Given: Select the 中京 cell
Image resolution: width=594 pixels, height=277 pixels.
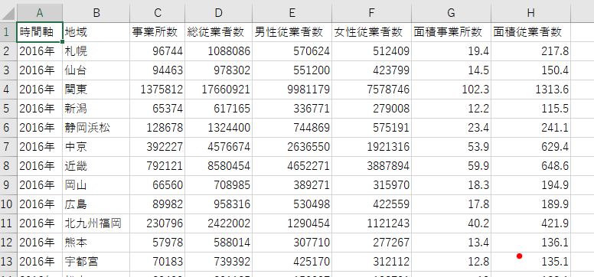Looking at the screenshot, I should [96, 147].
